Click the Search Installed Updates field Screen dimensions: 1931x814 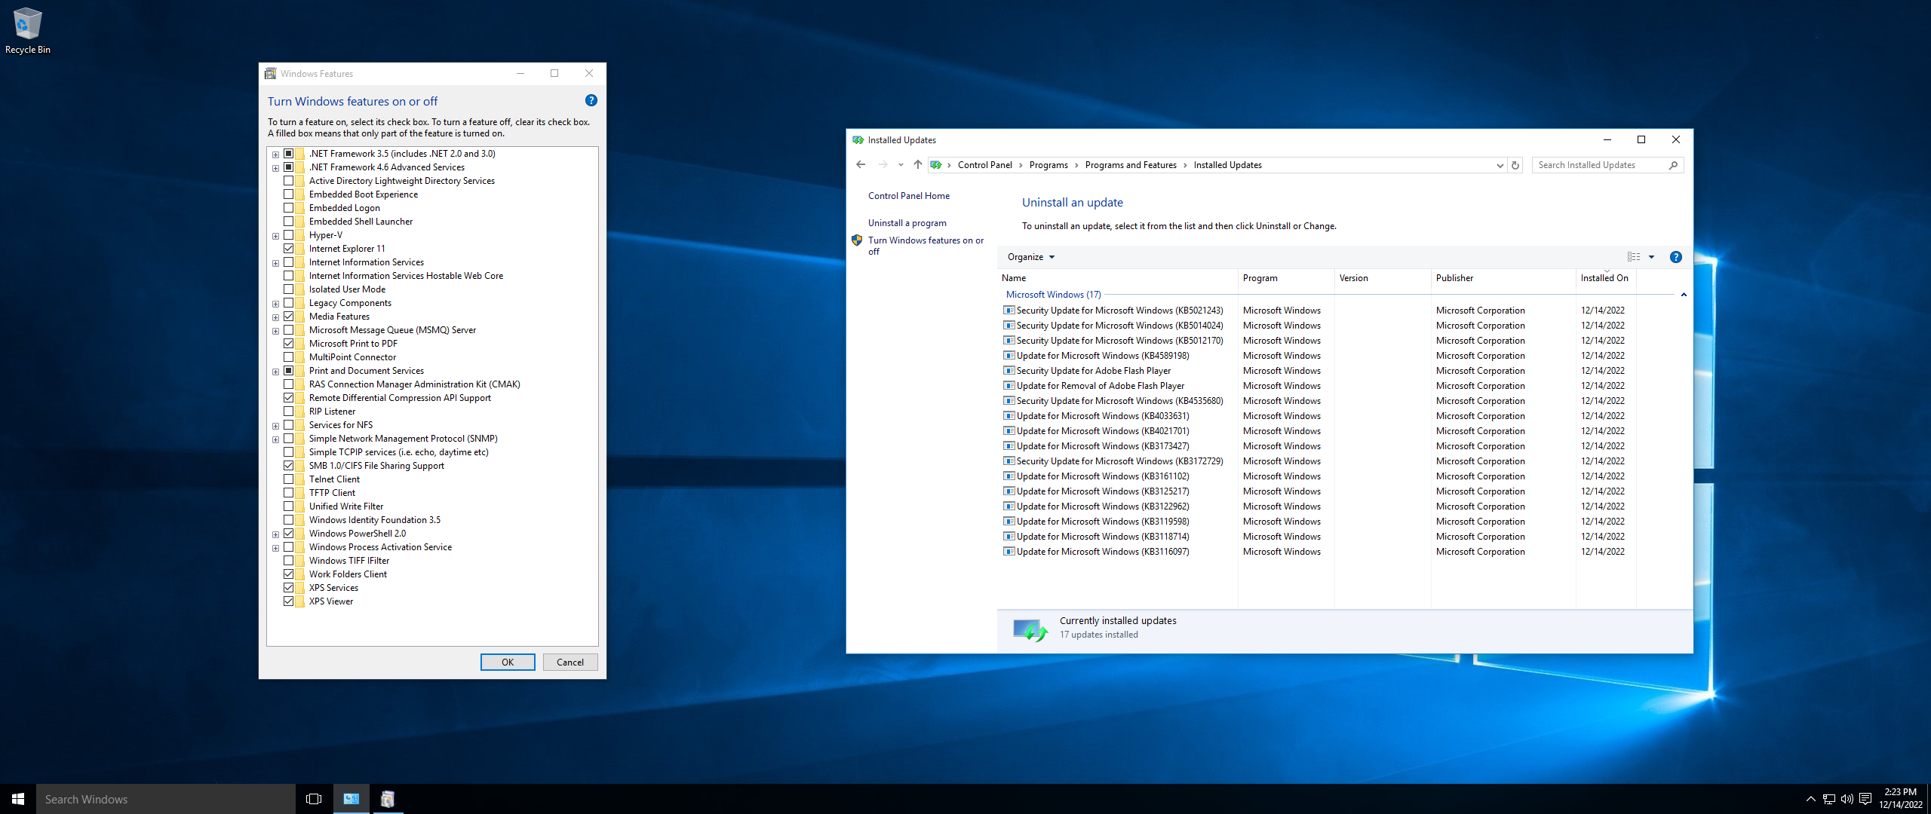click(1599, 165)
